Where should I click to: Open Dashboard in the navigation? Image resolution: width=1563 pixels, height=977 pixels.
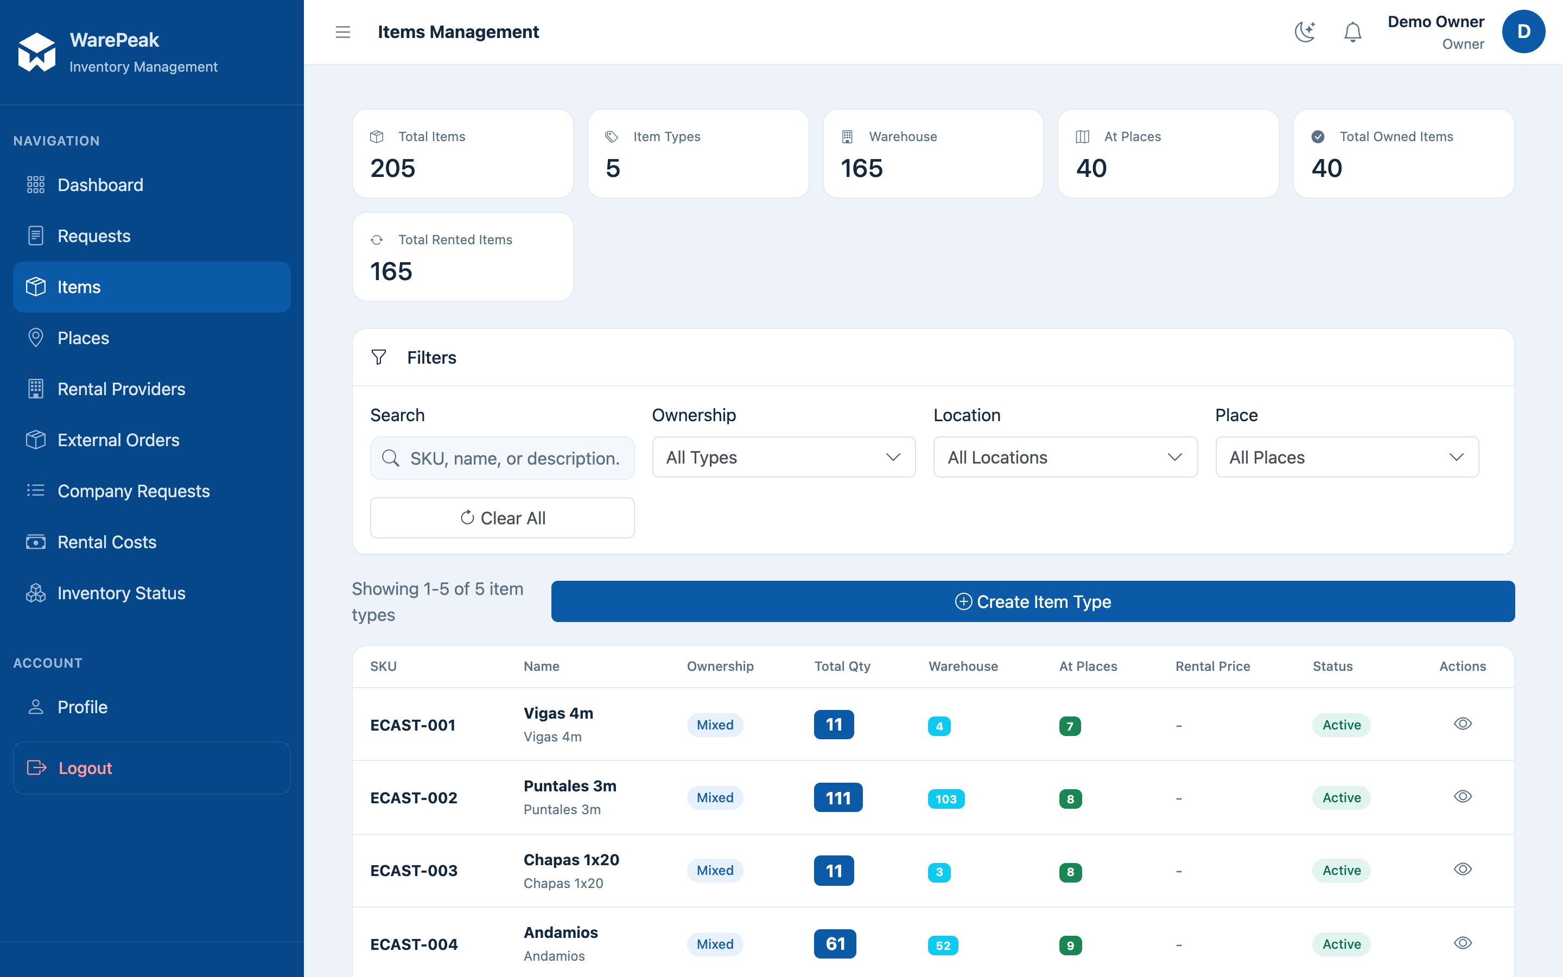pyautogui.click(x=152, y=185)
